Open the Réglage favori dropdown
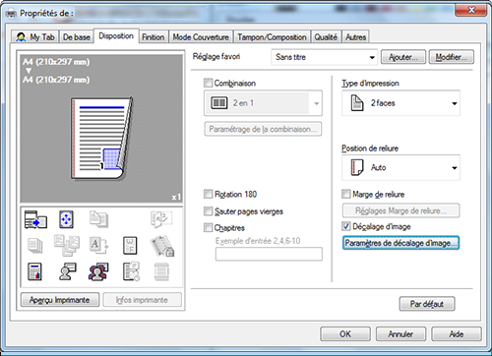 click(324, 57)
